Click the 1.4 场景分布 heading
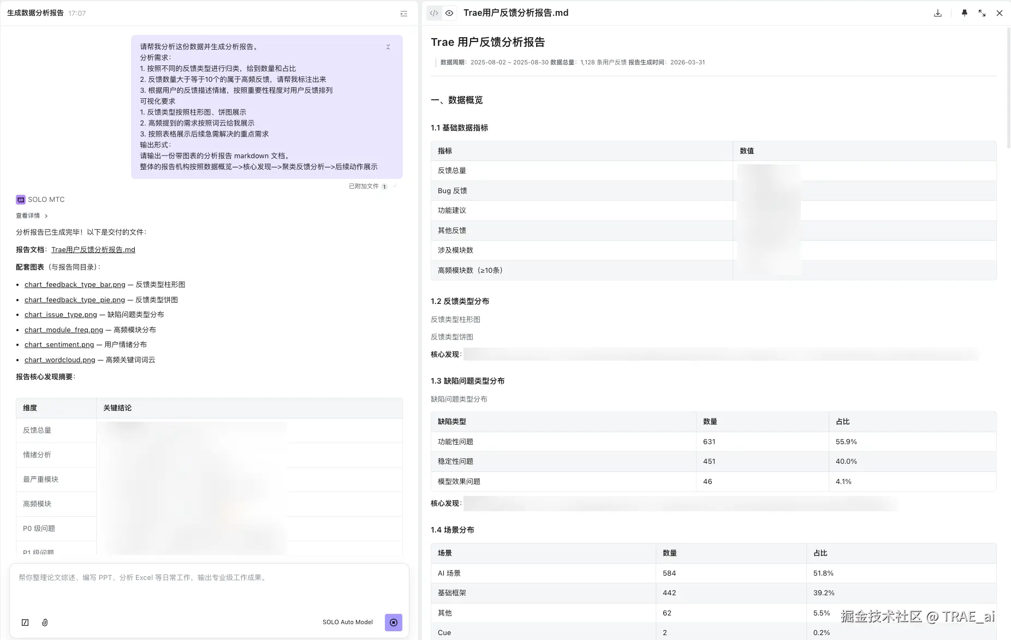1011x640 pixels. click(x=452, y=530)
